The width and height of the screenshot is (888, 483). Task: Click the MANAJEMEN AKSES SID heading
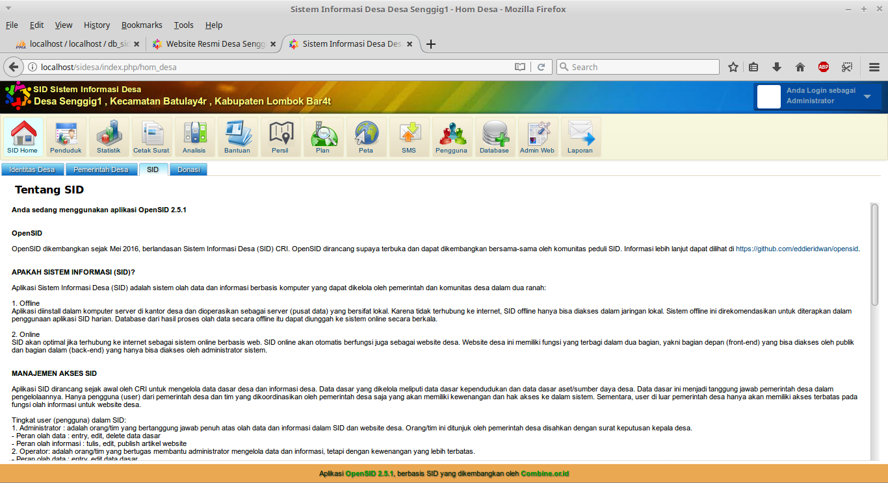(54, 373)
